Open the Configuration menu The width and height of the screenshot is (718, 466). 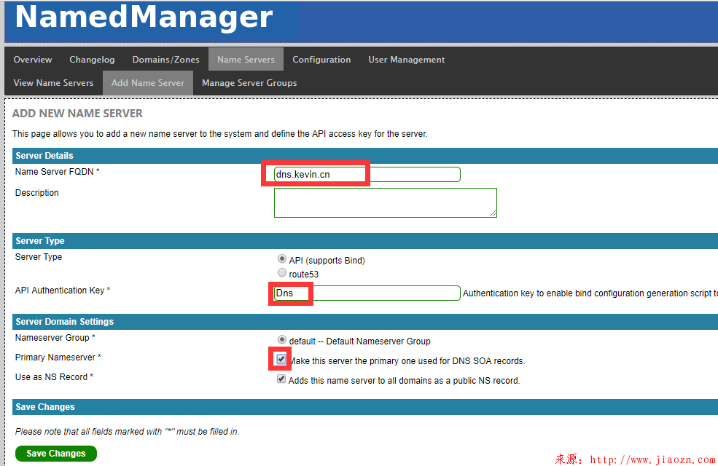[x=321, y=60]
